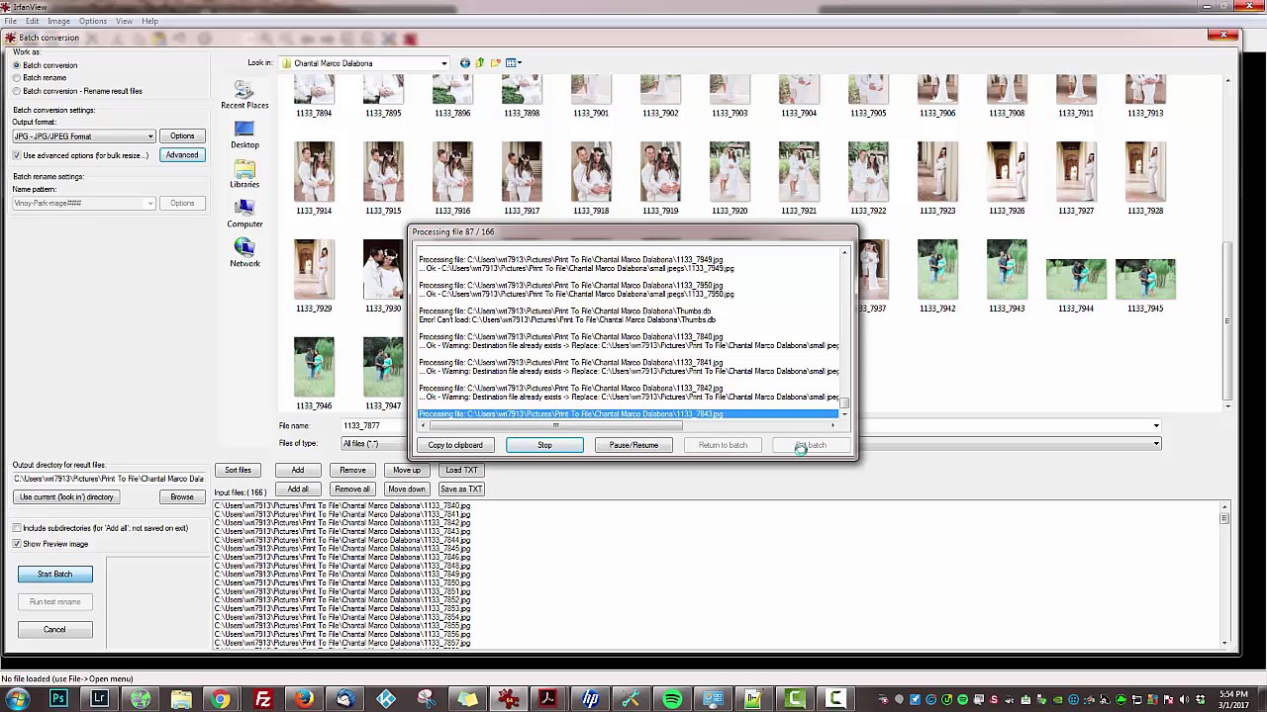Open Advanced options for bulk resize
This screenshot has height=712, width=1267.
(x=182, y=155)
